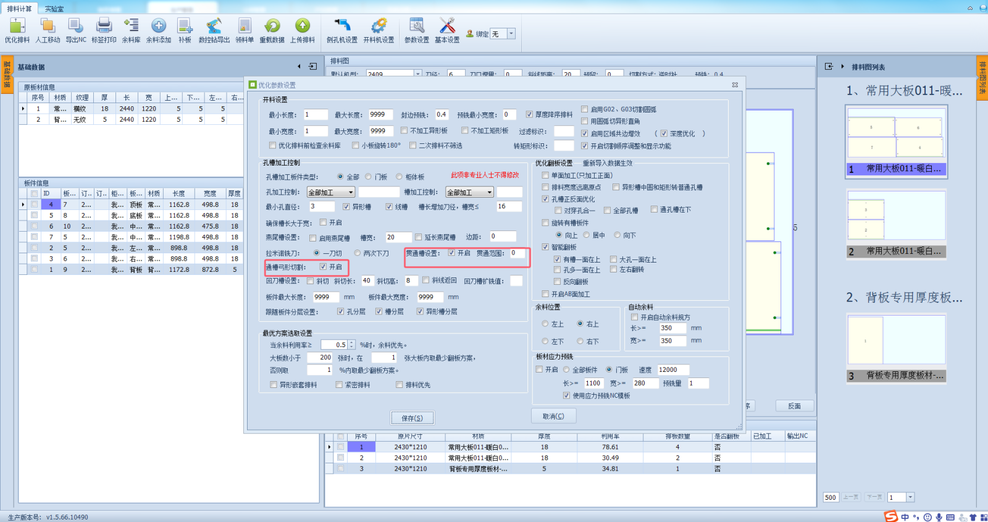Toggle 通槽弓形切割 开启 checkbox
Viewport: 988px width, 522px height.
[323, 267]
